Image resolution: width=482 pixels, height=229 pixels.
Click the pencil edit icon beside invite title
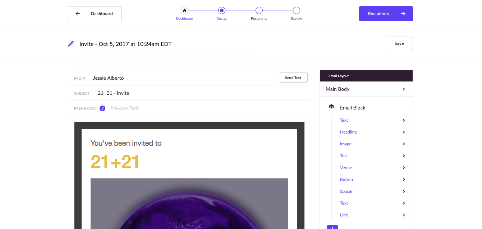coord(71,44)
